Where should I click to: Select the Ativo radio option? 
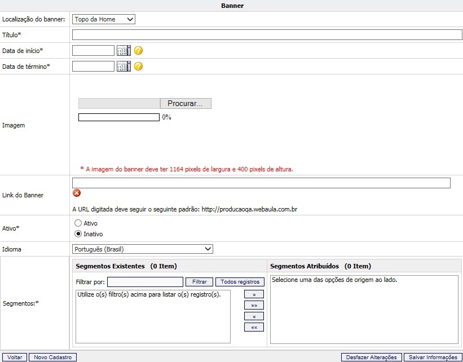[78, 223]
